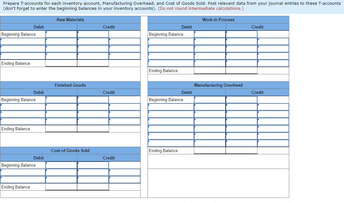Click Manufacturing Overhead Beginning Balance label

coord(166,100)
